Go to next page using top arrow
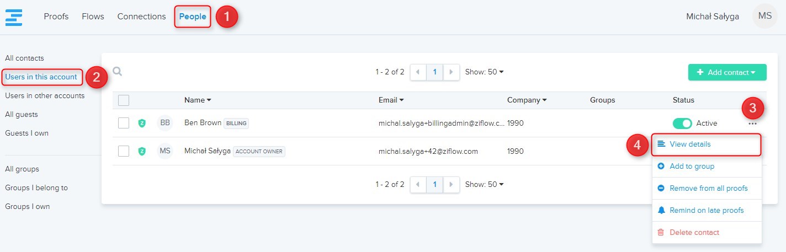 452,72
